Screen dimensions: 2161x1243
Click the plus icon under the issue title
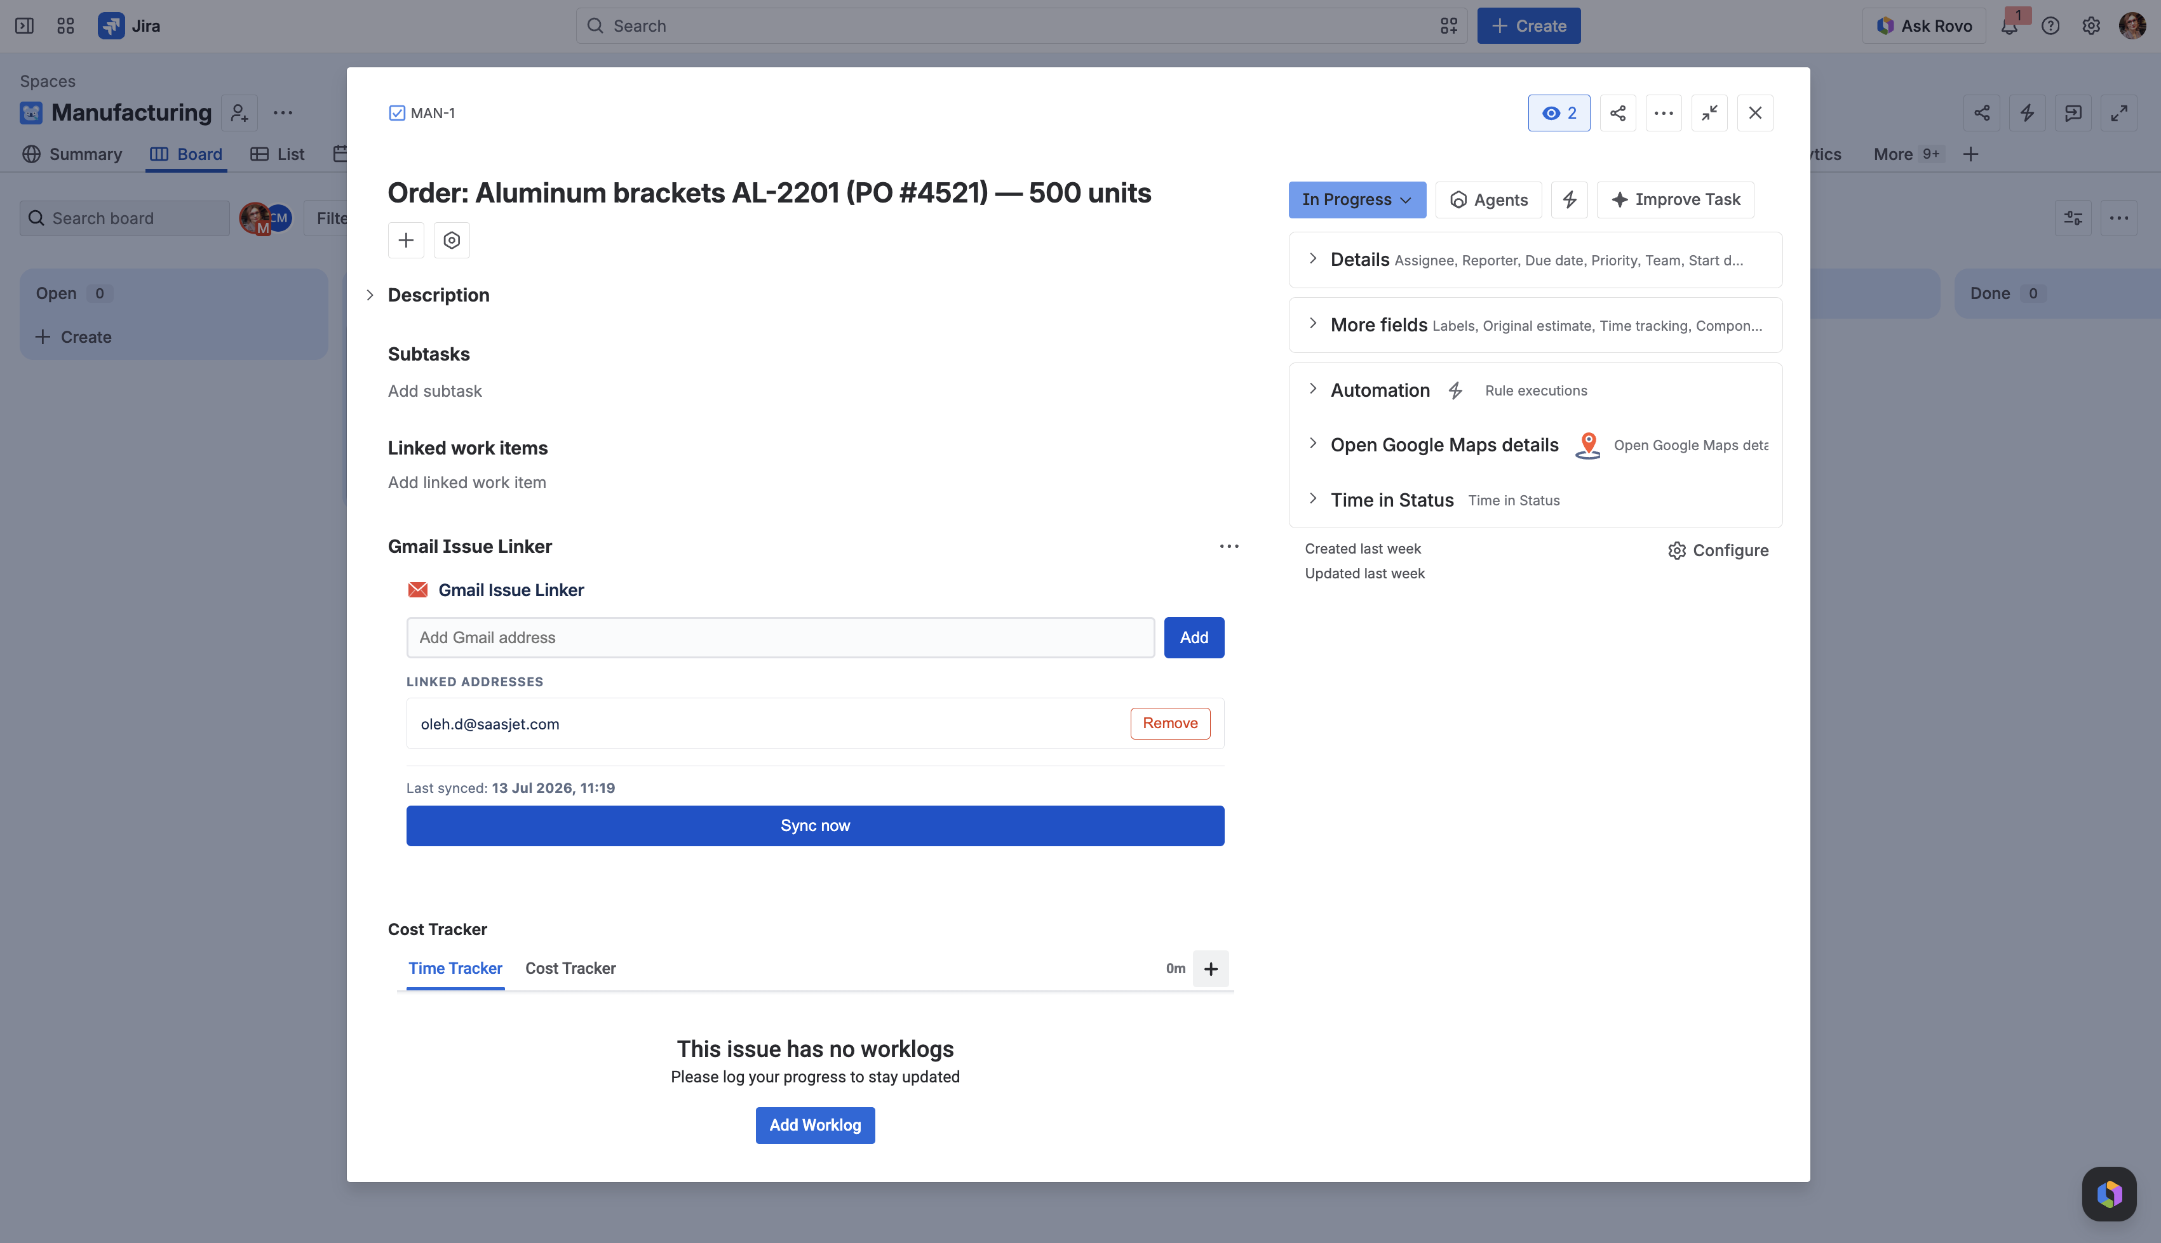click(406, 240)
